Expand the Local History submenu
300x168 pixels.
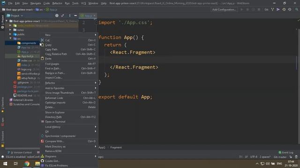pos(69,127)
